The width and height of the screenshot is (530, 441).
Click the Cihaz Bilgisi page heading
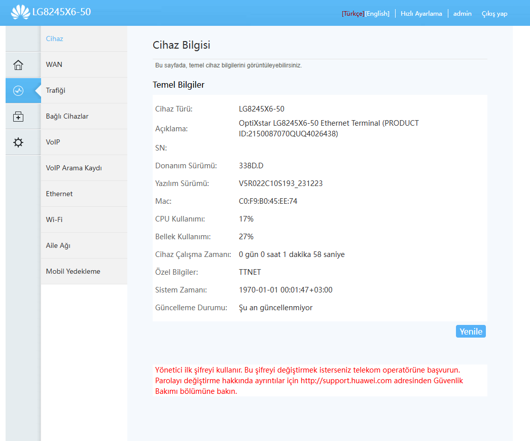tap(182, 45)
